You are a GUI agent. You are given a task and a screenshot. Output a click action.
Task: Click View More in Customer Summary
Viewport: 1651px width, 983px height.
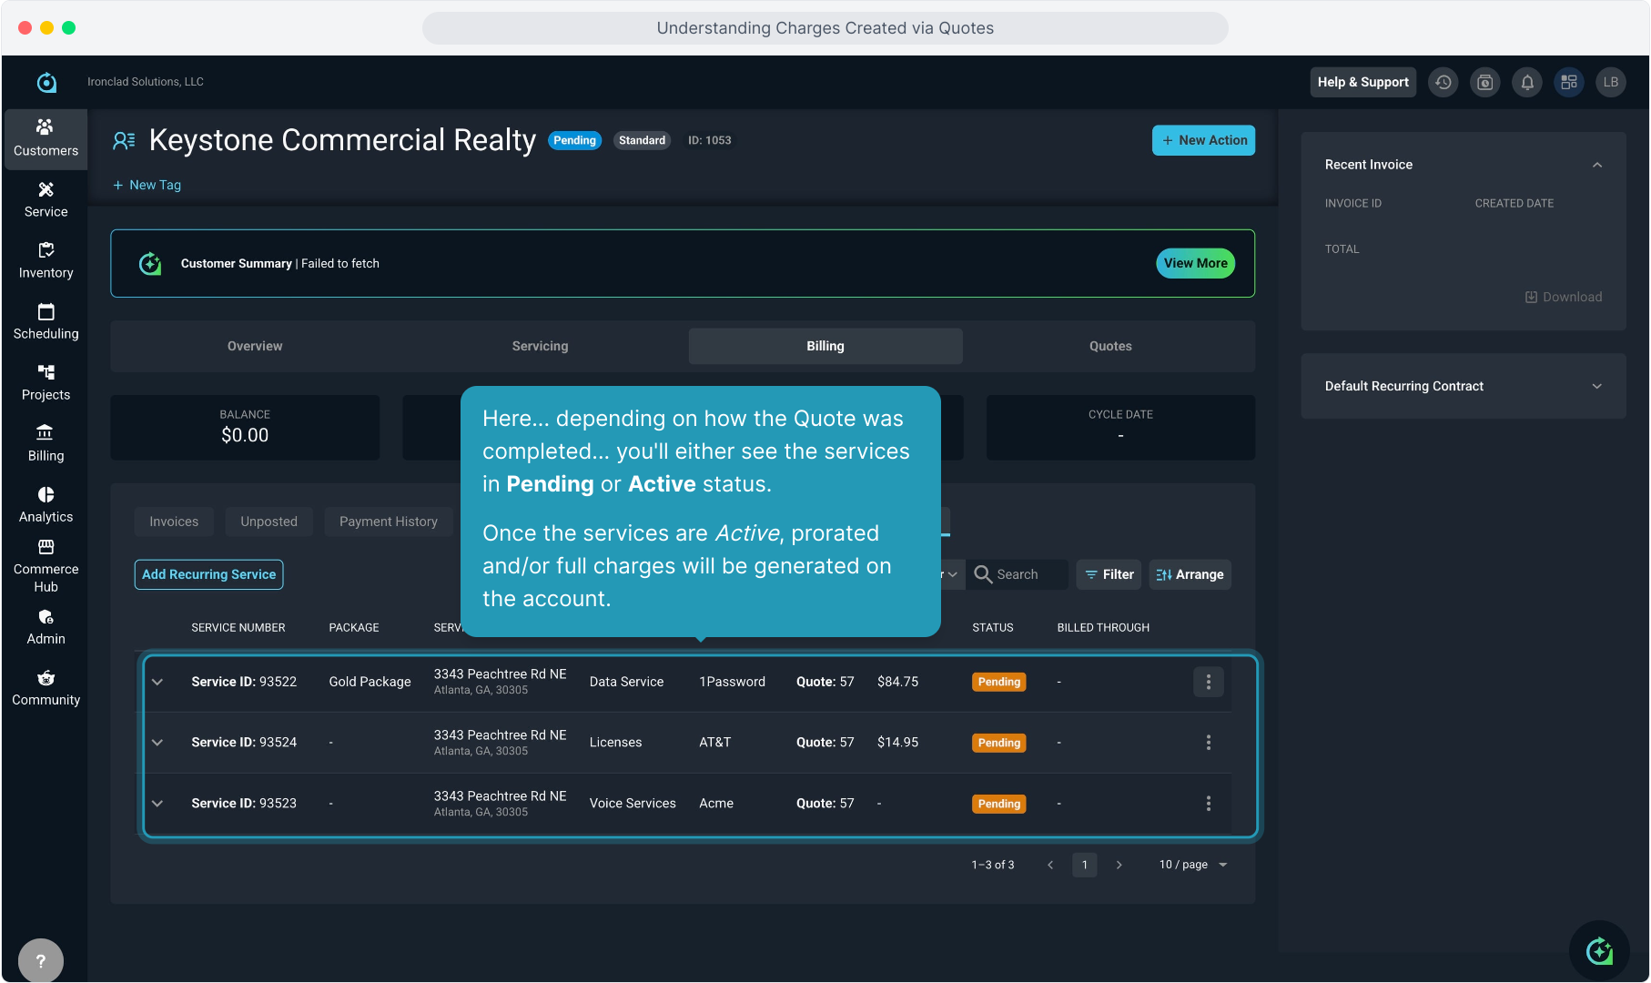1196,263
